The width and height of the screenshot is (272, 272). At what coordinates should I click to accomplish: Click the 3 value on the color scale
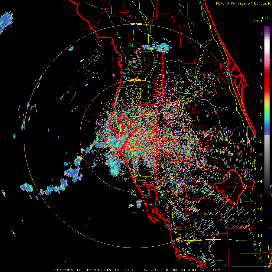point(261,88)
